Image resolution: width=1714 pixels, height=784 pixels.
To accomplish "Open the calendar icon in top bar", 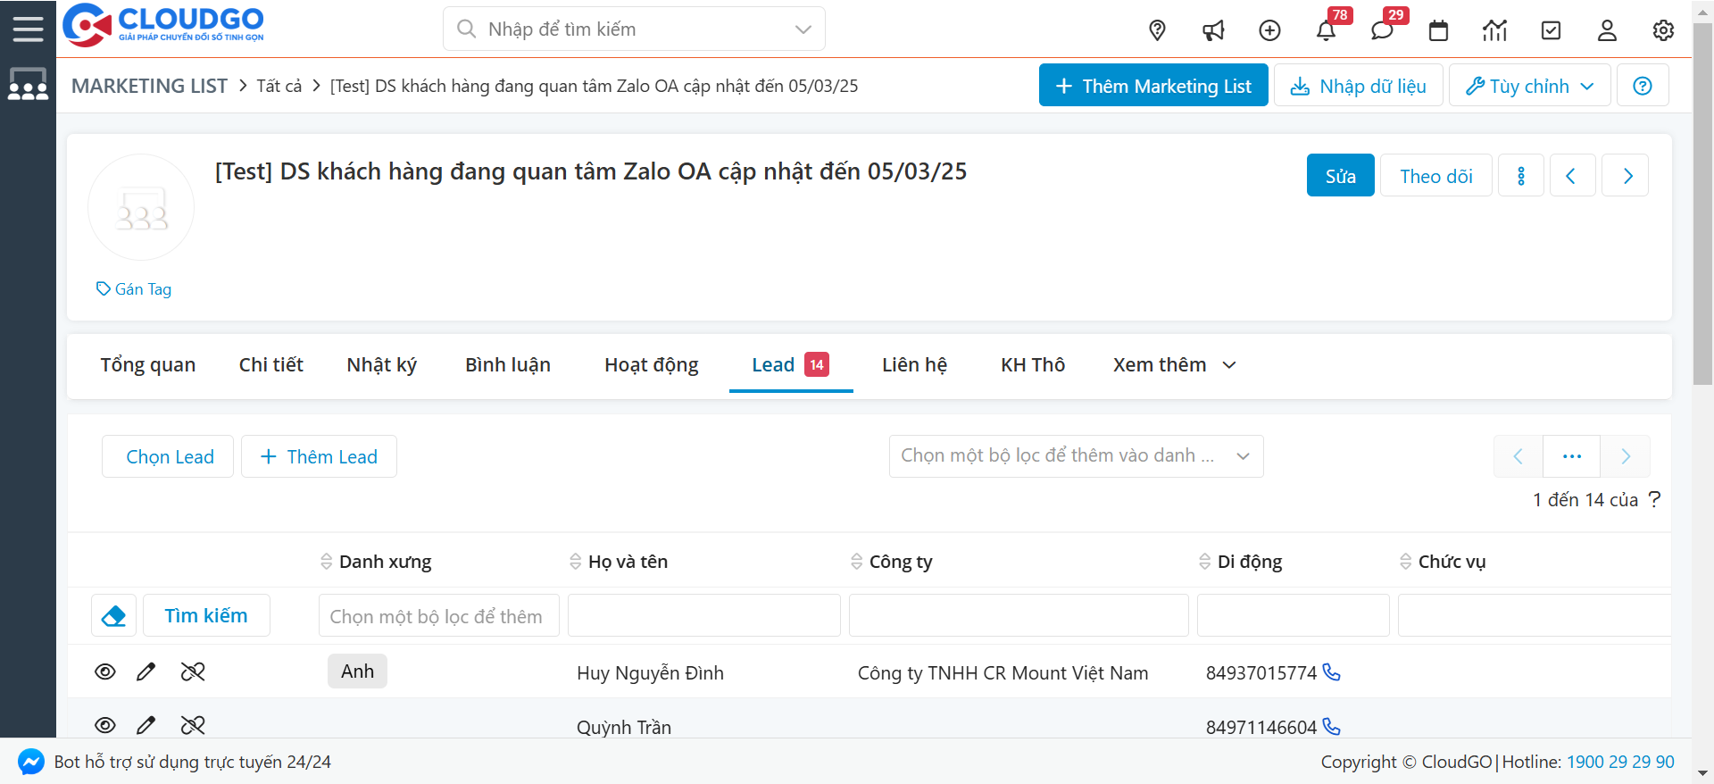I will 1438,30.
